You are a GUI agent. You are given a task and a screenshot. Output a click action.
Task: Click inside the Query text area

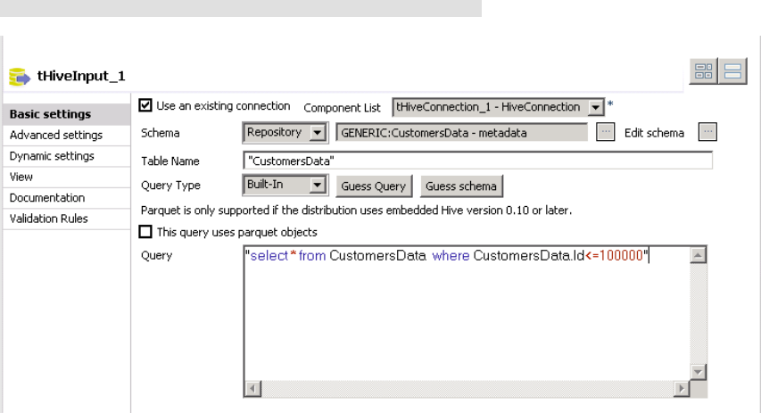(x=467, y=313)
